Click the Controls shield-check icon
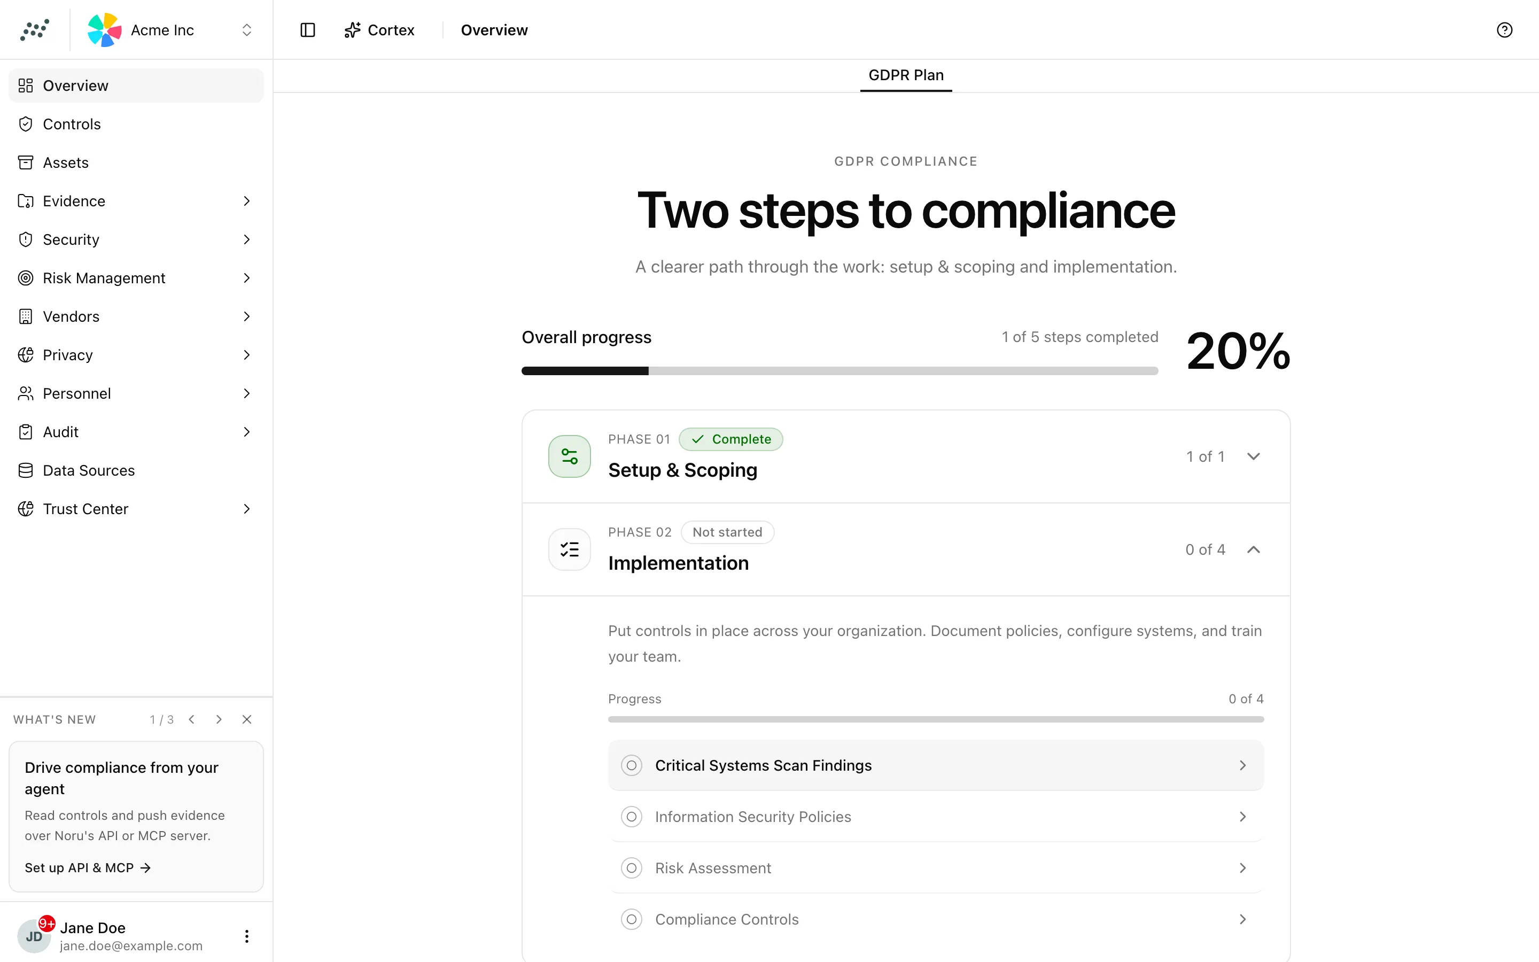The image size is (1539, 962). point(26,124)
